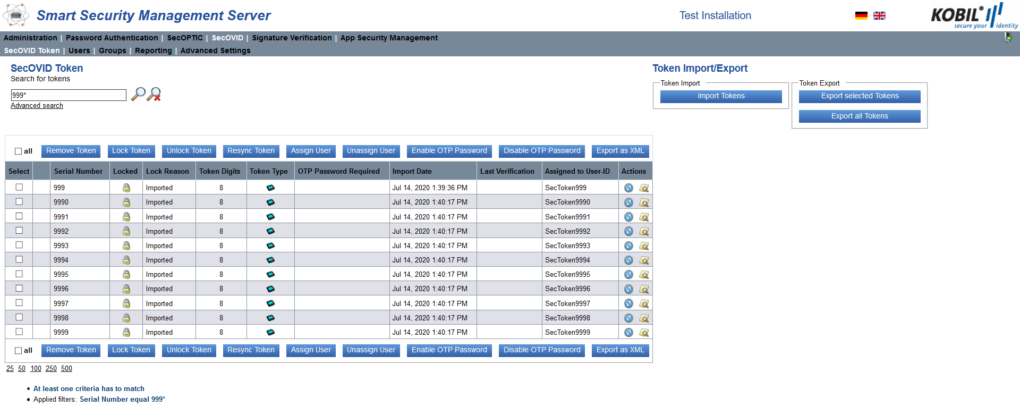Viewport: 1020px width, 407px height.
Task: Click the lock icon for token 999
Action: click(x=126, y=188)
